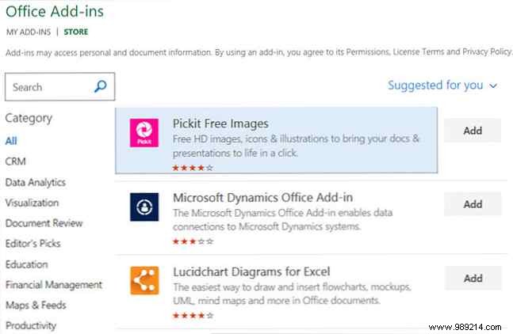Click the Lucidchart description text
The height and width of the screenshot is (334, 513).
[292, 294]
